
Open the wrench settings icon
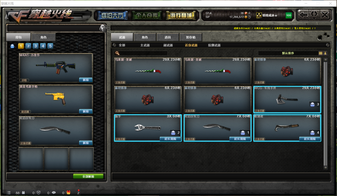pyautogui.click(x=314, y=15)
